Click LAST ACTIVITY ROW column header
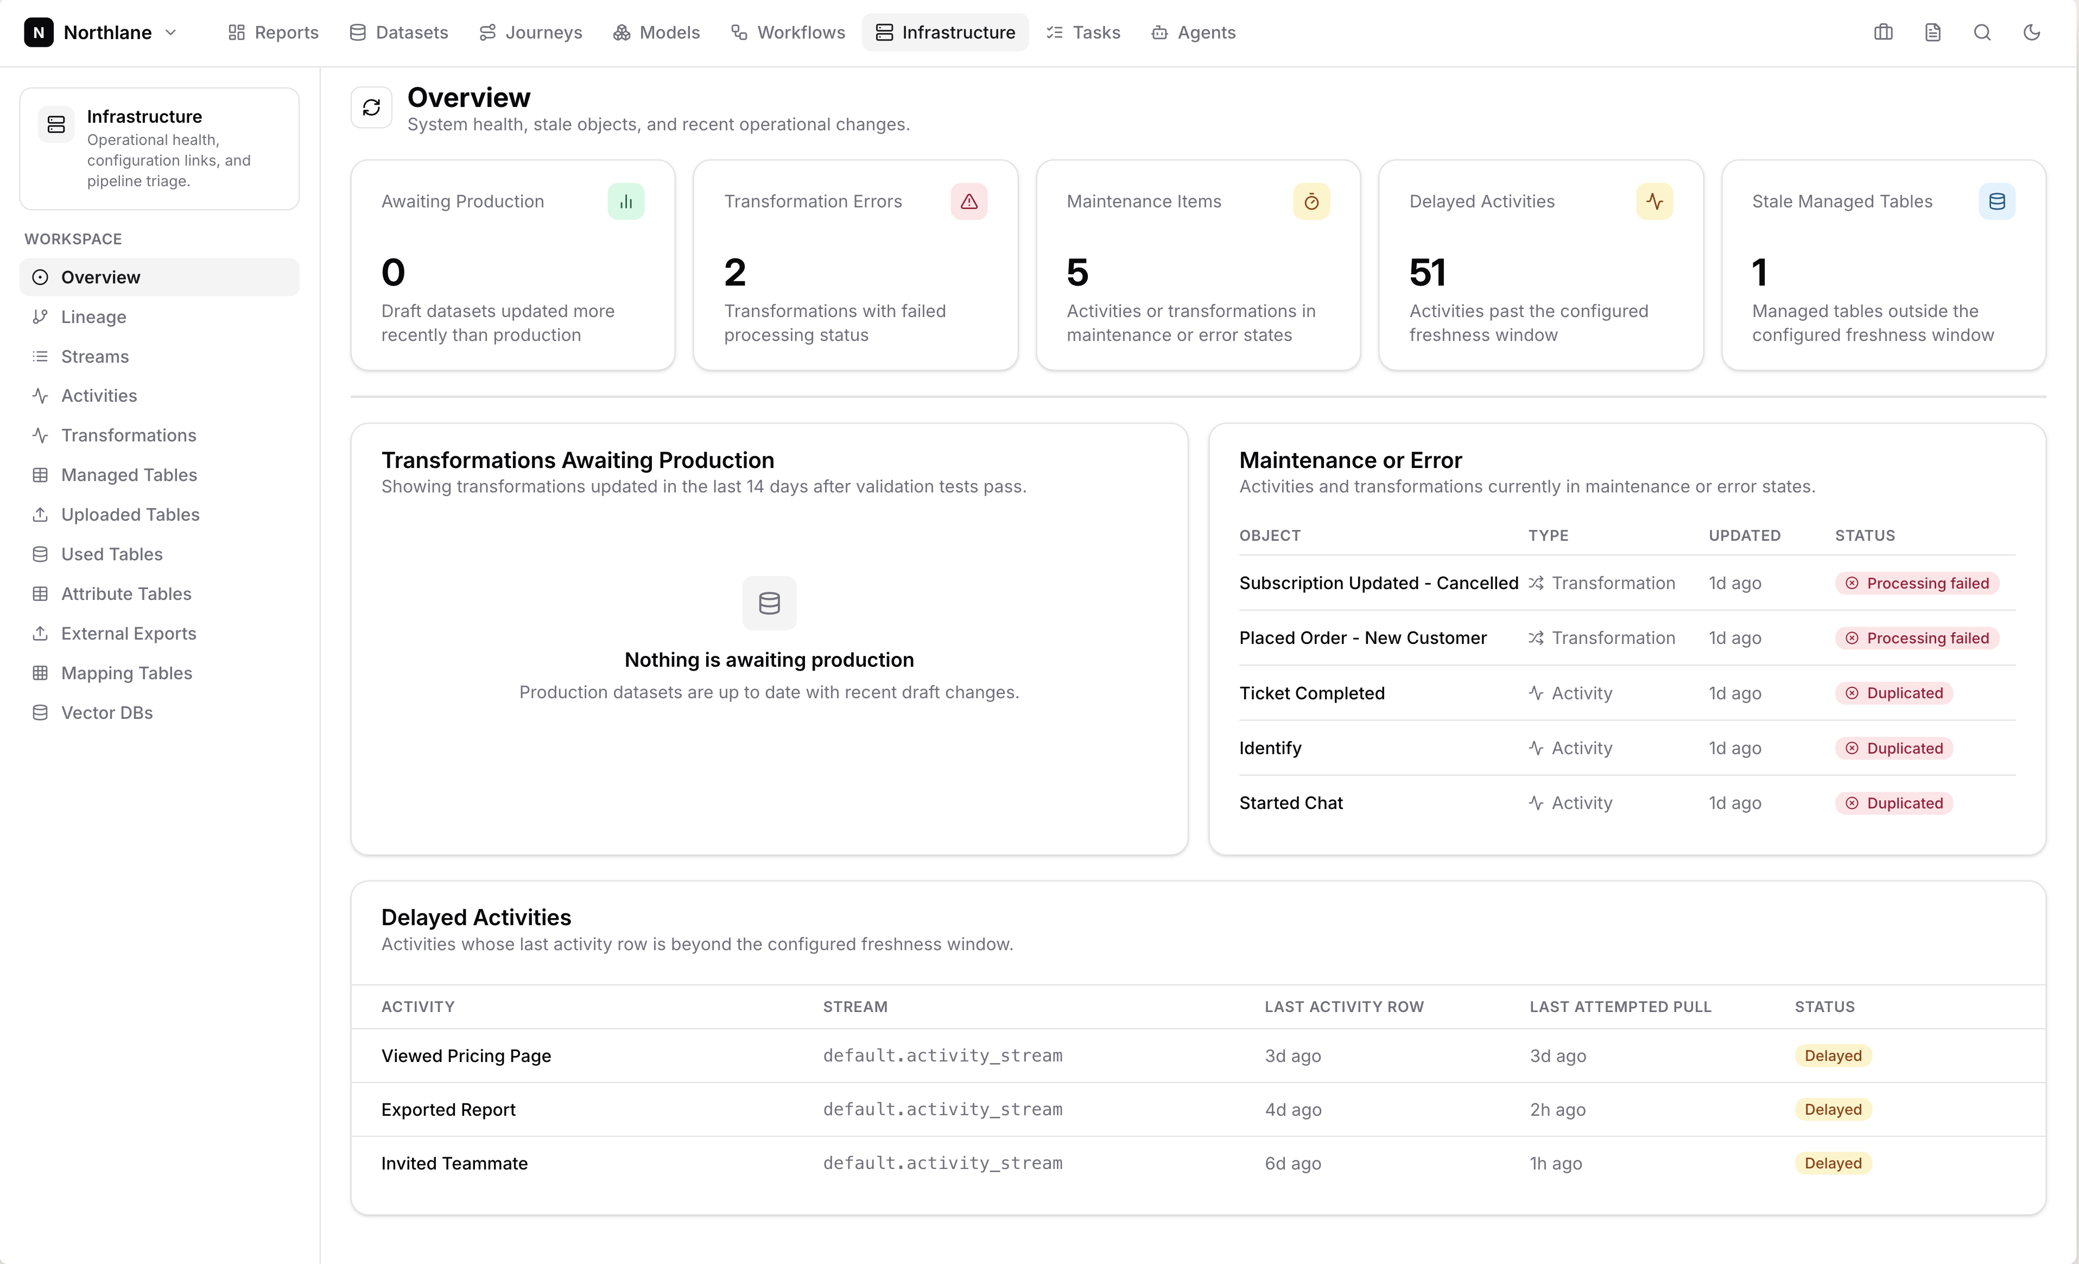This screenshot has height=1264, width=2079. 1344,1007
